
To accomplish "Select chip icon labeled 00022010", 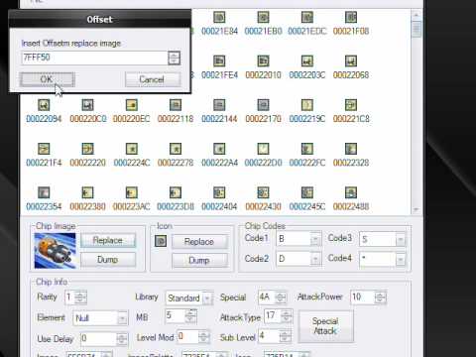I will 263,61.
